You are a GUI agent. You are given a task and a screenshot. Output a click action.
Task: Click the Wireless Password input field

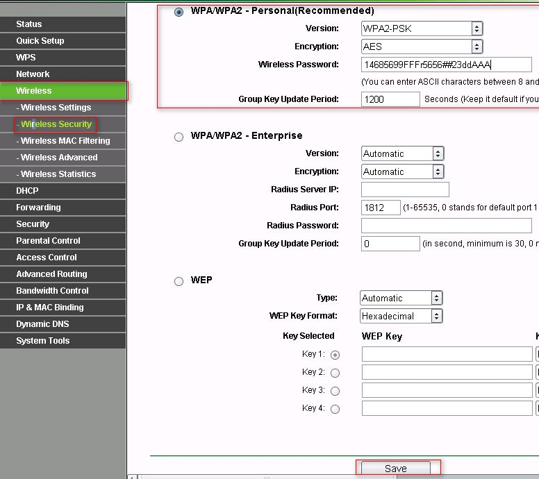pyautogui.click(x=447, y=65)
